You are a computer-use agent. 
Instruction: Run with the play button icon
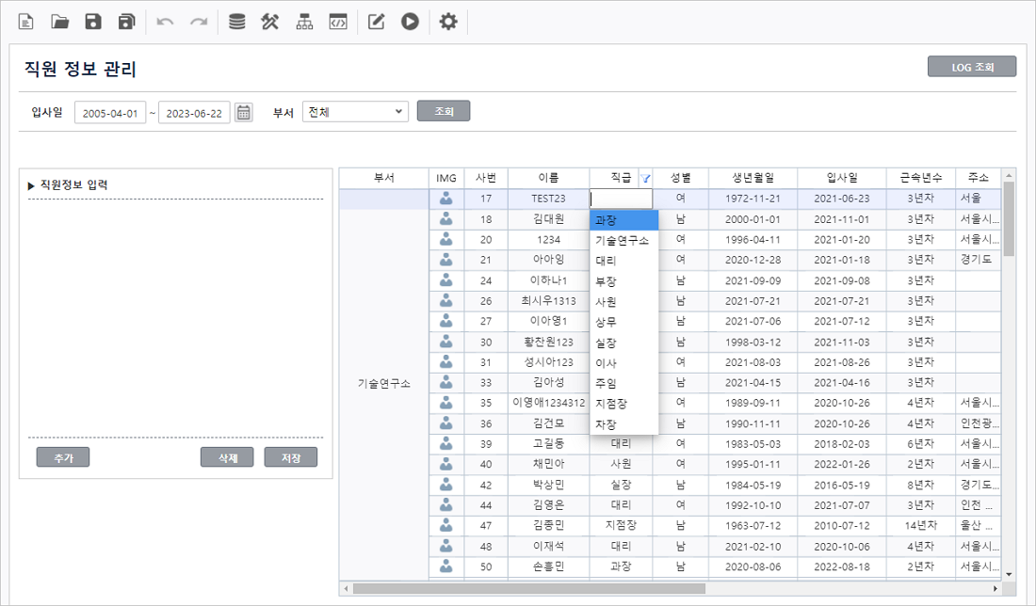pyautogui.click(x=410, y=22)
